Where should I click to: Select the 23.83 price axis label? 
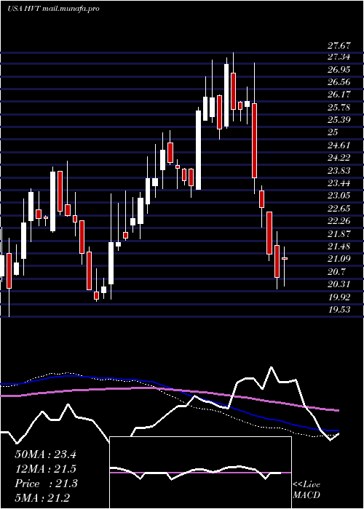339,170
